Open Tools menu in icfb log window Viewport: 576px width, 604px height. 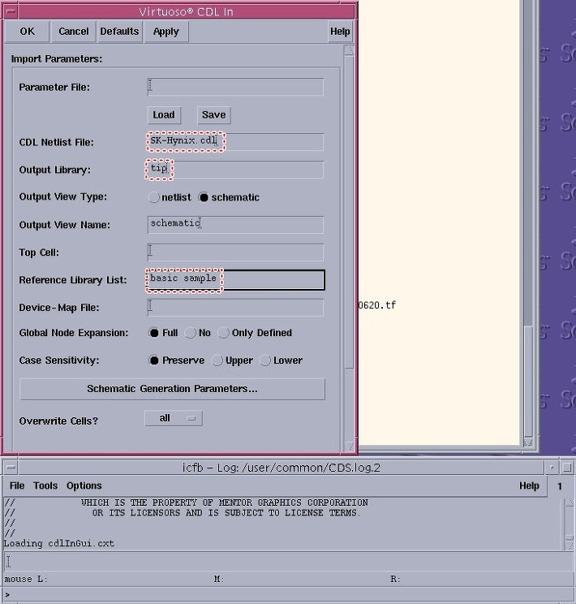45,485
